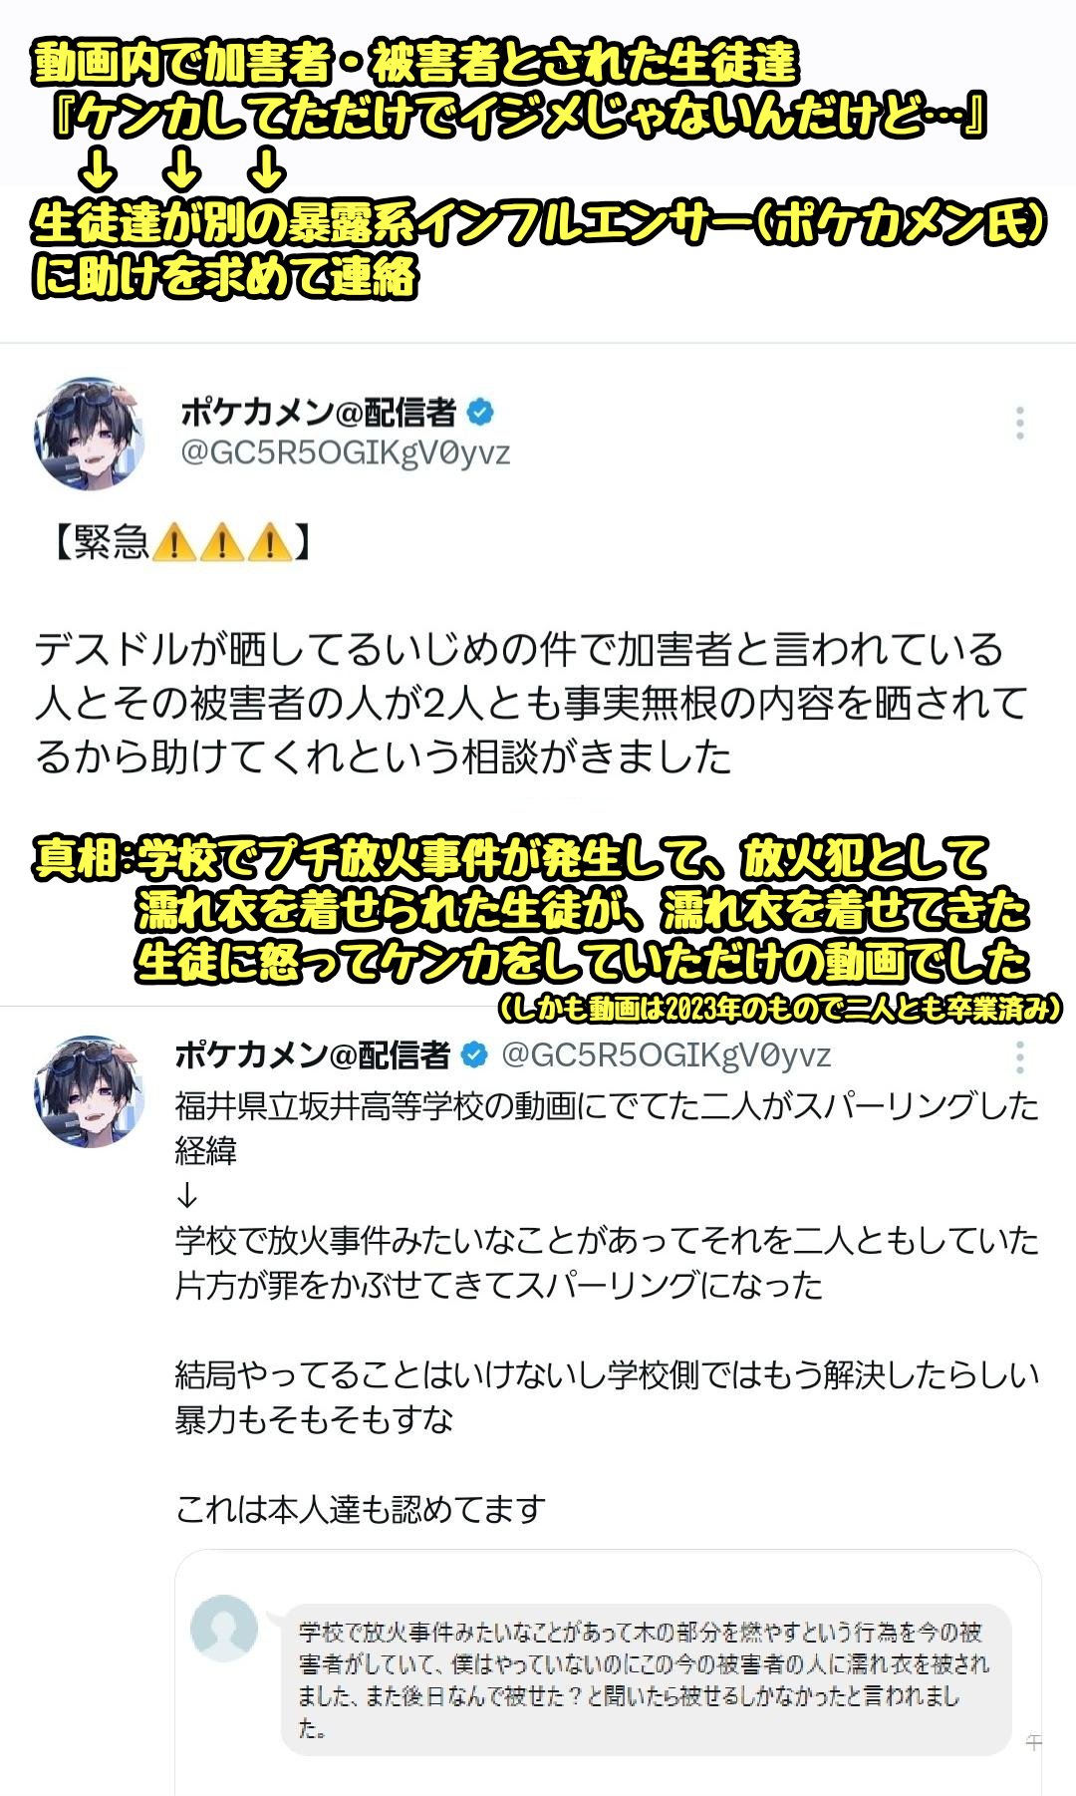Open the first tweet's three-dot more menu
The width and height of the screenshot is (1076, 1796).
1019,423
